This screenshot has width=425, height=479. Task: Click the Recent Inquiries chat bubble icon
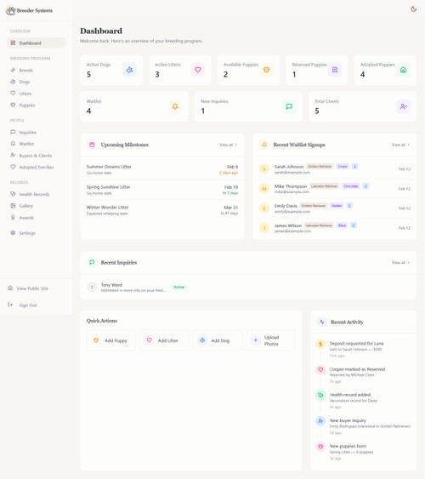pos(92,262)
